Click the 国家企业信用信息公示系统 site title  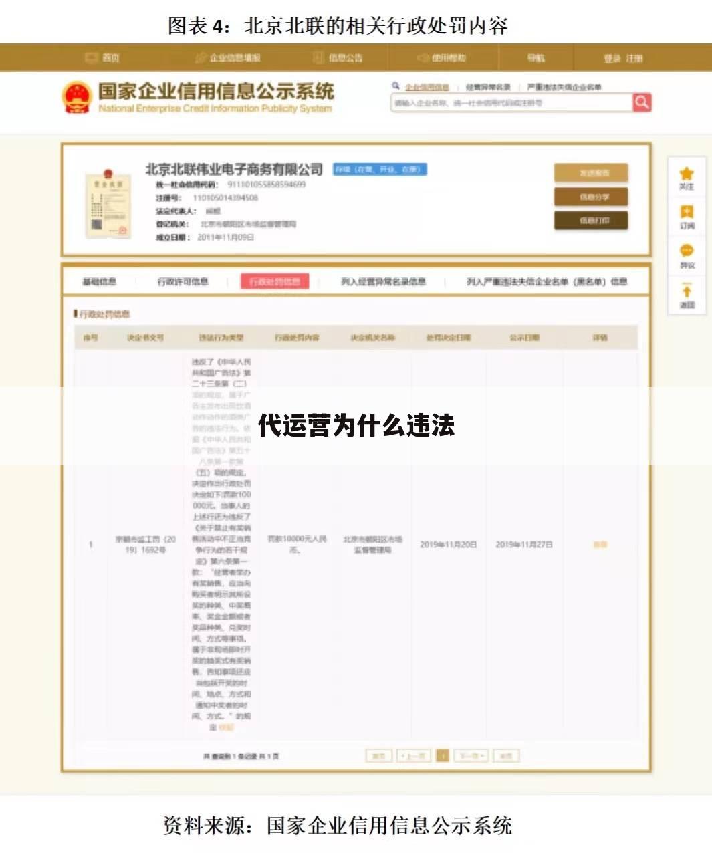point(216,92)
